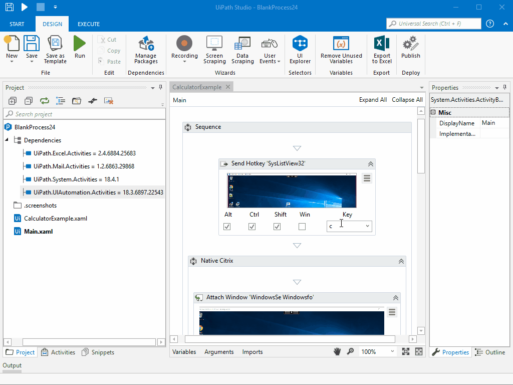
Task: Click the Universal Search box
Action: [433, 24]
